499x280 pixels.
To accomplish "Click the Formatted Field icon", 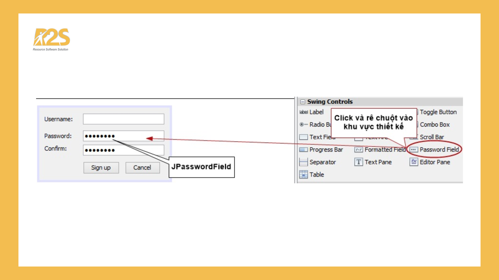I will [358, 150].
